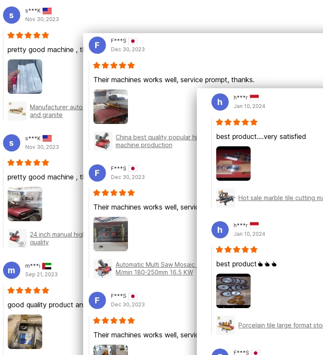The image size is (323, 355).
Task: Open the control panel buttons review photo
Action: [111, 234]
